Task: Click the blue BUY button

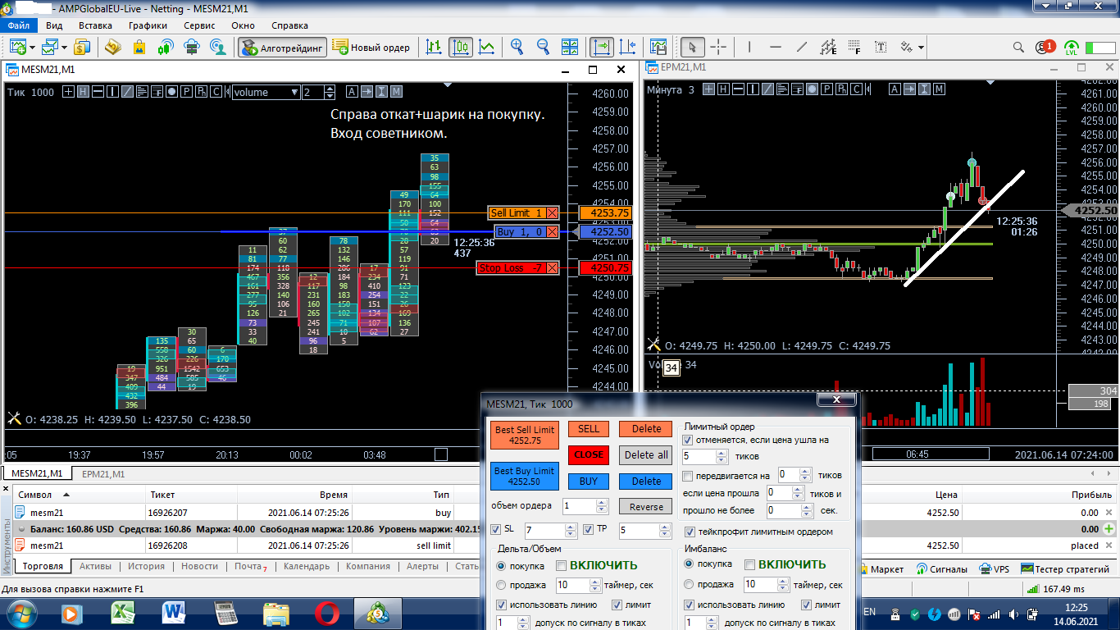Action: (588, 482)
